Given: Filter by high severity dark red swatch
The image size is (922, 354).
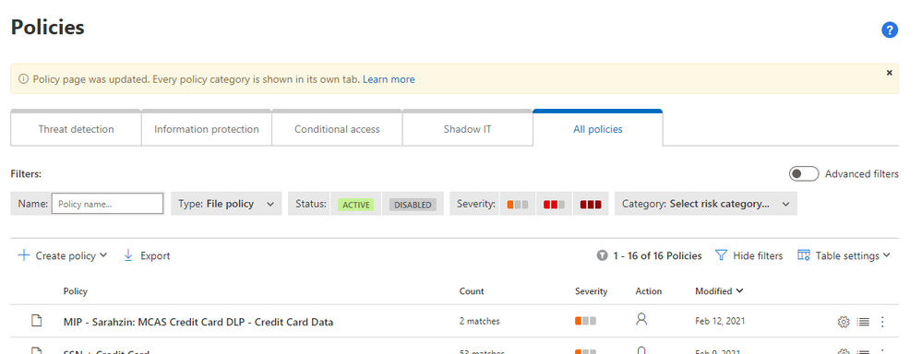Looking at the screenshot, I should (591, 205).
